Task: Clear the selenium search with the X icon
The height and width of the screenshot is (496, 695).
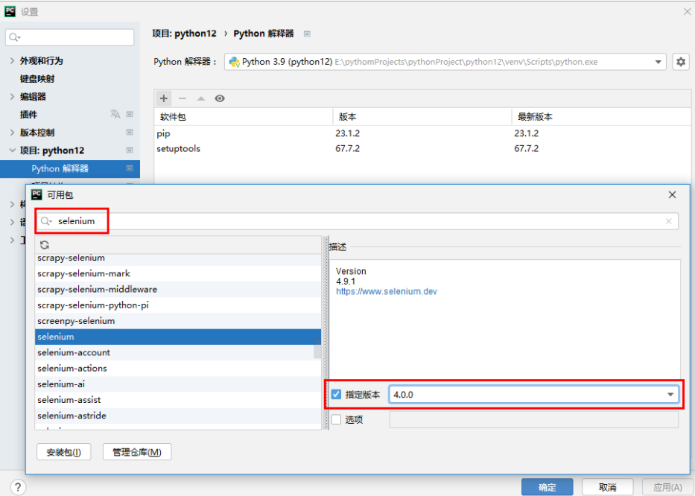Action: pos(668,221)
